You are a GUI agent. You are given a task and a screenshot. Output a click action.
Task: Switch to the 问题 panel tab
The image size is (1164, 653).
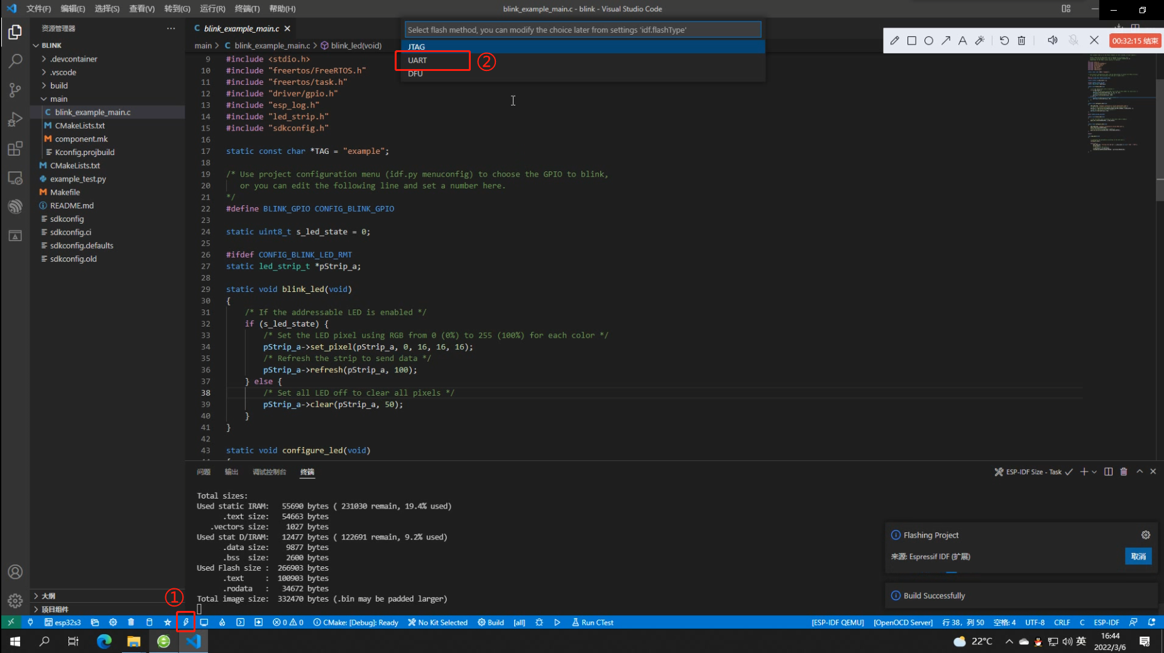tap(204, 472)
